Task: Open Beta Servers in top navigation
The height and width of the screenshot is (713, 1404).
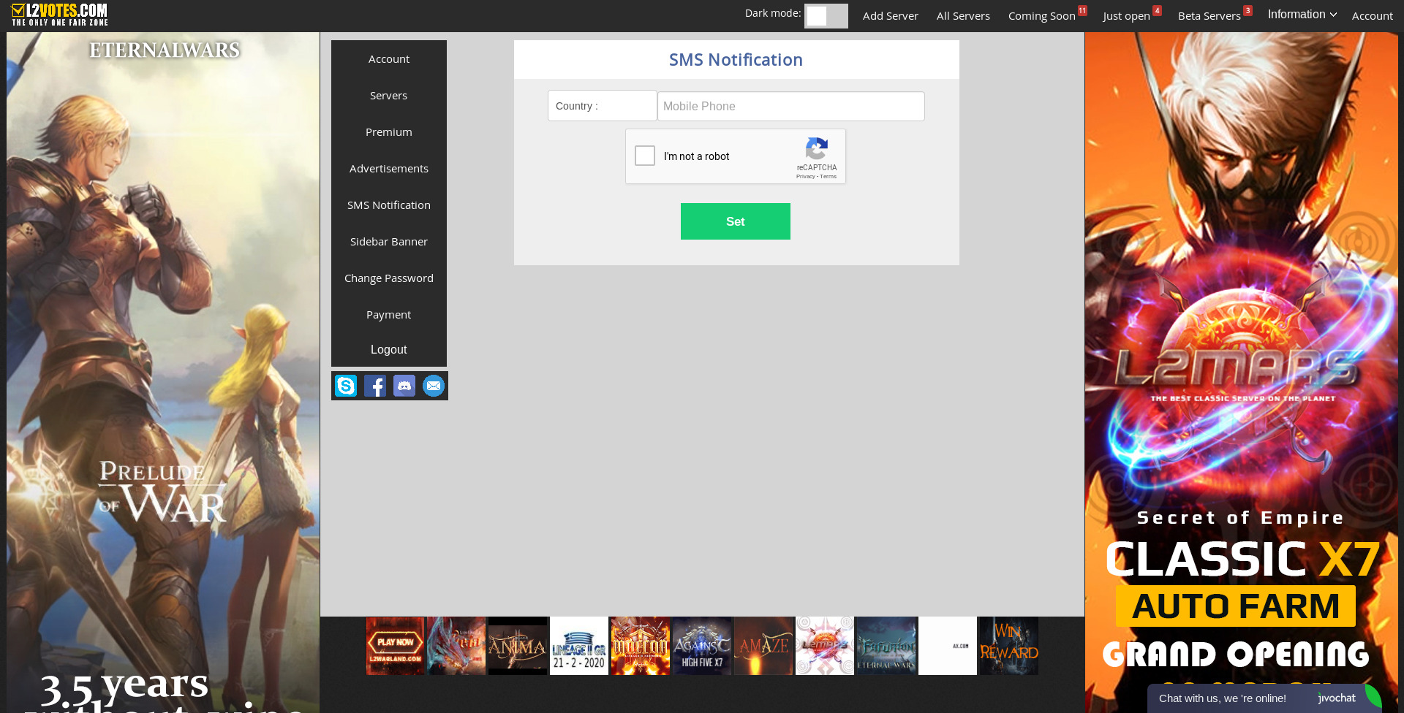Action: point(1209,16)
